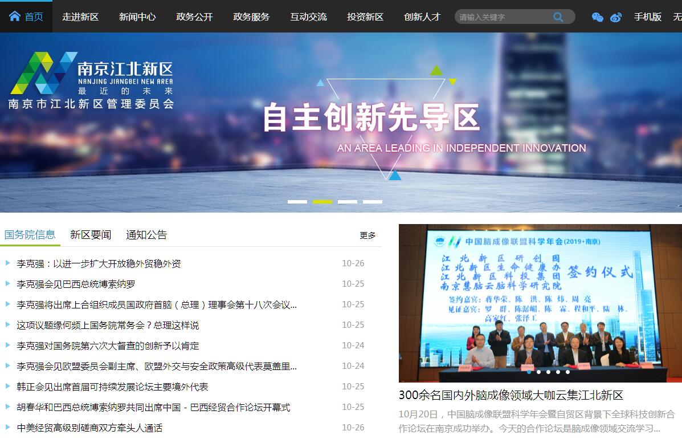Expand the 政务公开 navigation menu

194,17
